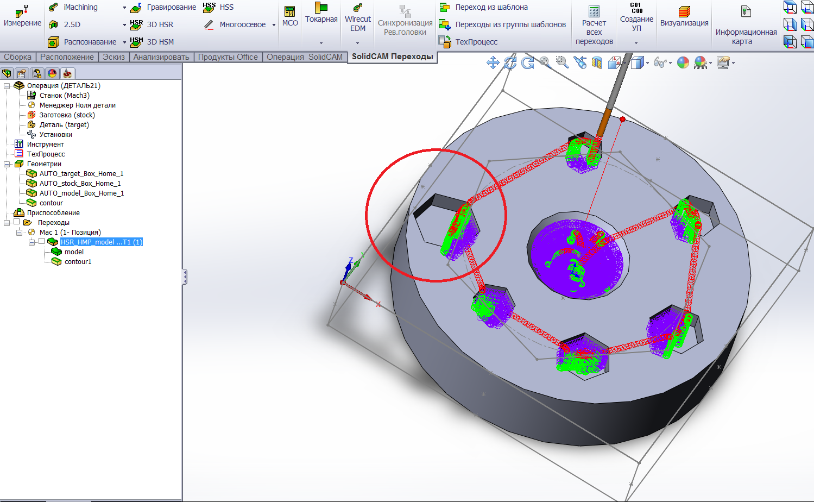Screen dimensions: 814x502
Task: Click Расчет всех переходов button
Action: (594, 25)
